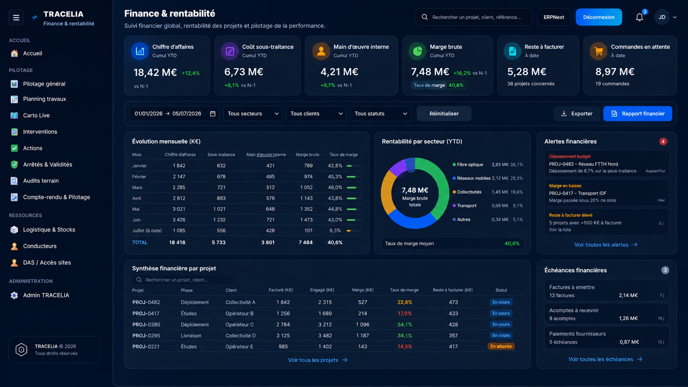
Task: Click the Commandes en attente cart icon
Action: click(598, 51)
